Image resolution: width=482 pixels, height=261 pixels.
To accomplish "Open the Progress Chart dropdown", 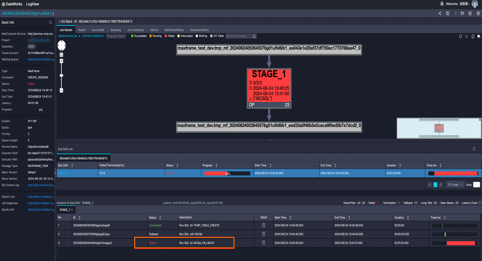I will pyautogui.click(x=116, y=36).
